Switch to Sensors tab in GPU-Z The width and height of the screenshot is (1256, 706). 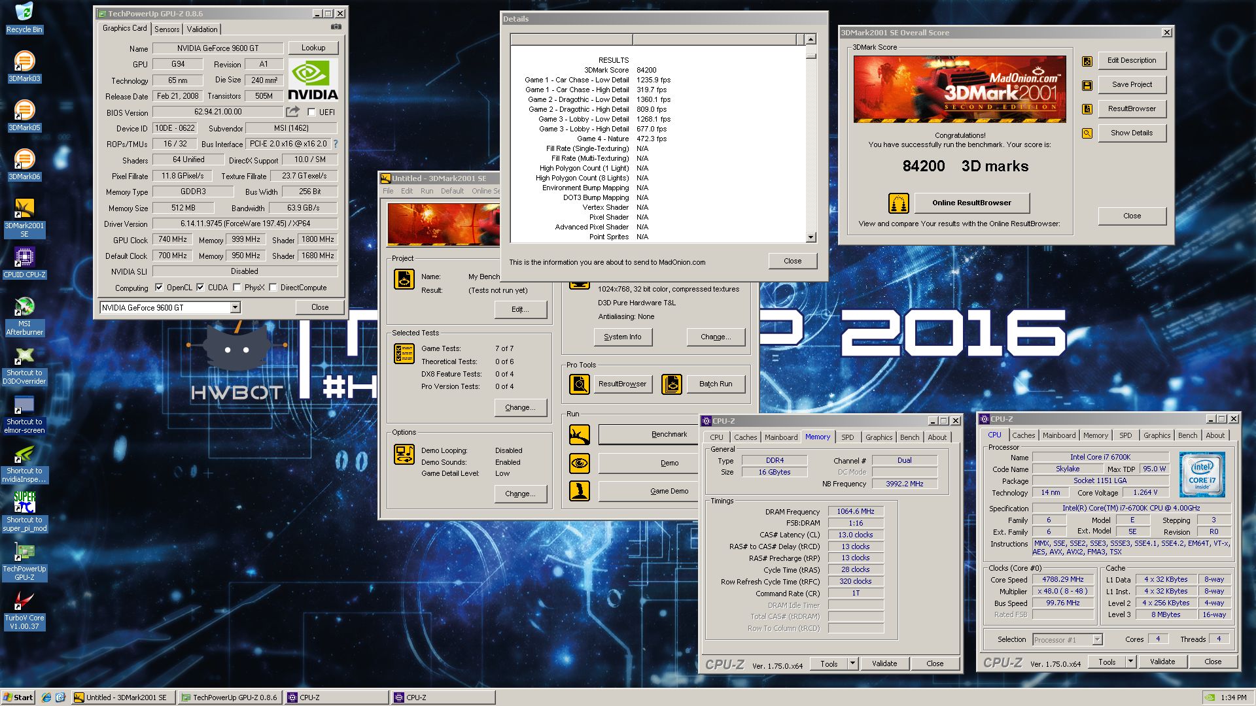[x=167, y=29]
